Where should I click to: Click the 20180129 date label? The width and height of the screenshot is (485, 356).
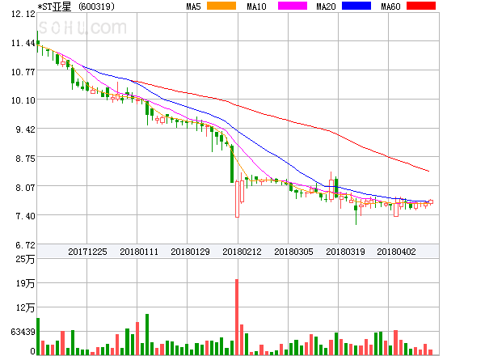pyautogui.click(x=190, y=252)
